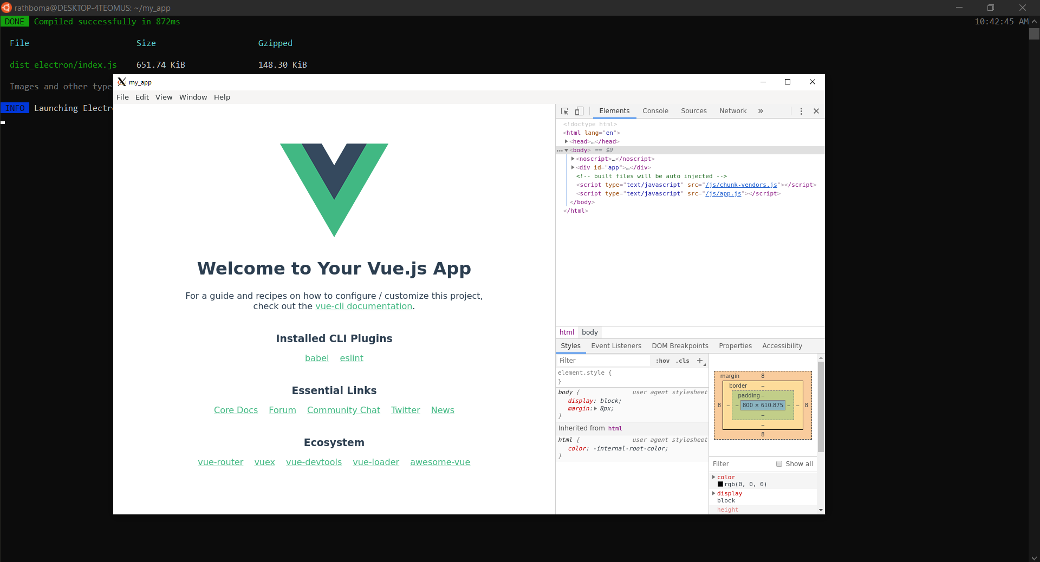
Task: Toggle the .cls class editor button
Action: [682, 361]
